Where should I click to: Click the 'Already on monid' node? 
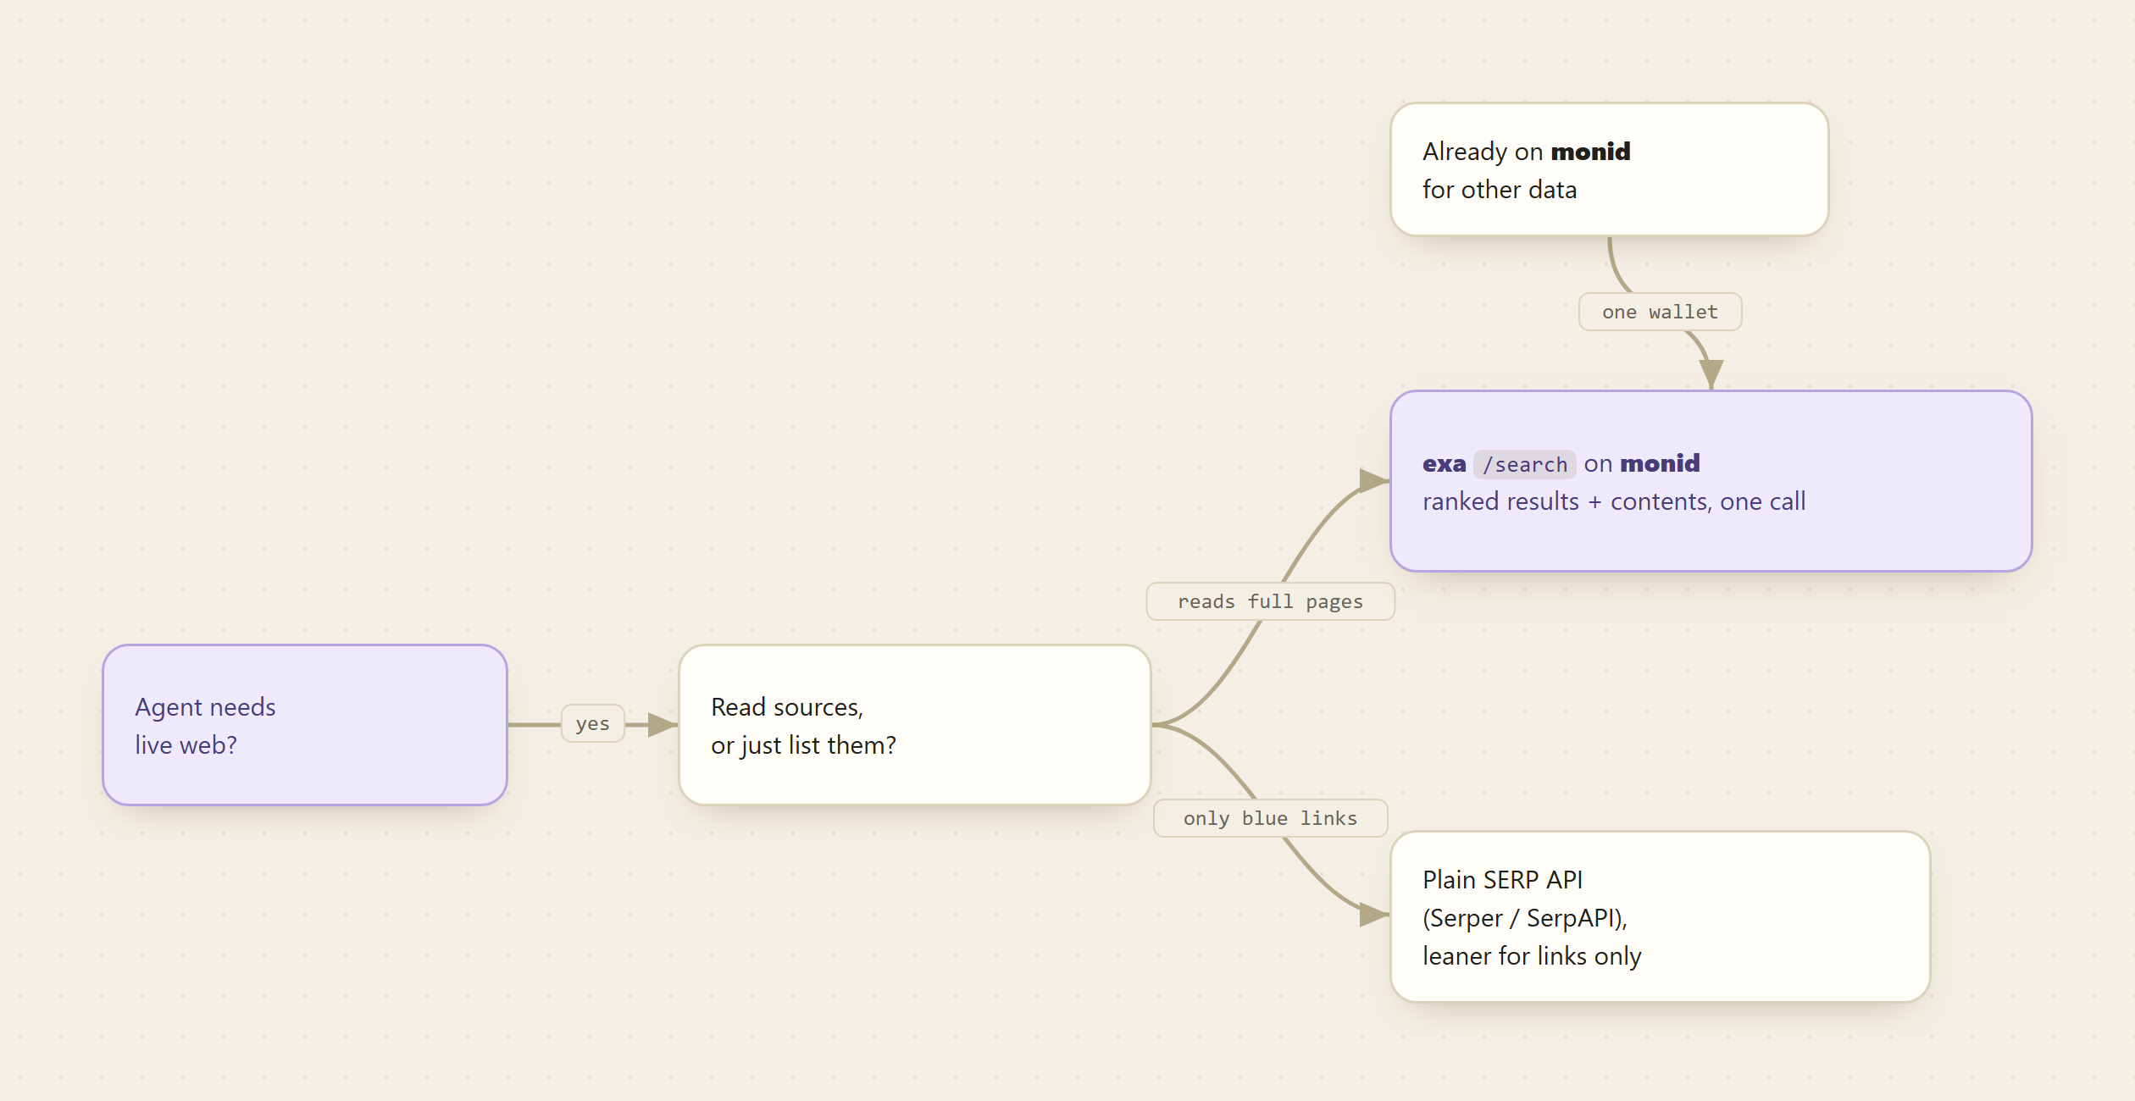1610,169
